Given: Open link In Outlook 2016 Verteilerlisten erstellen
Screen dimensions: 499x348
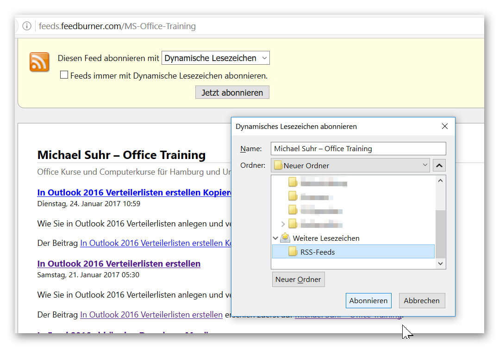Looking at the screenshot, I should pyautogui.click(x=119, y=263).
